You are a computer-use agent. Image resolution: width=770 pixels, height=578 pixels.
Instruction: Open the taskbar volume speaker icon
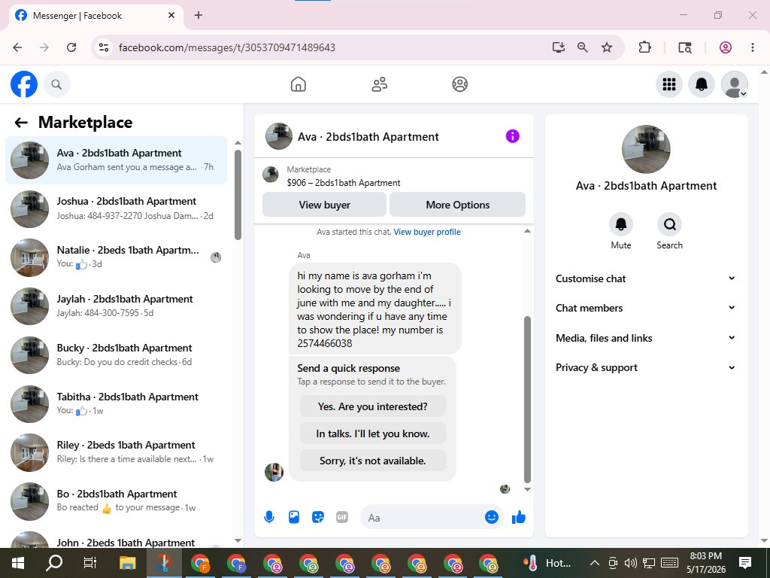(x=631, y=563)
